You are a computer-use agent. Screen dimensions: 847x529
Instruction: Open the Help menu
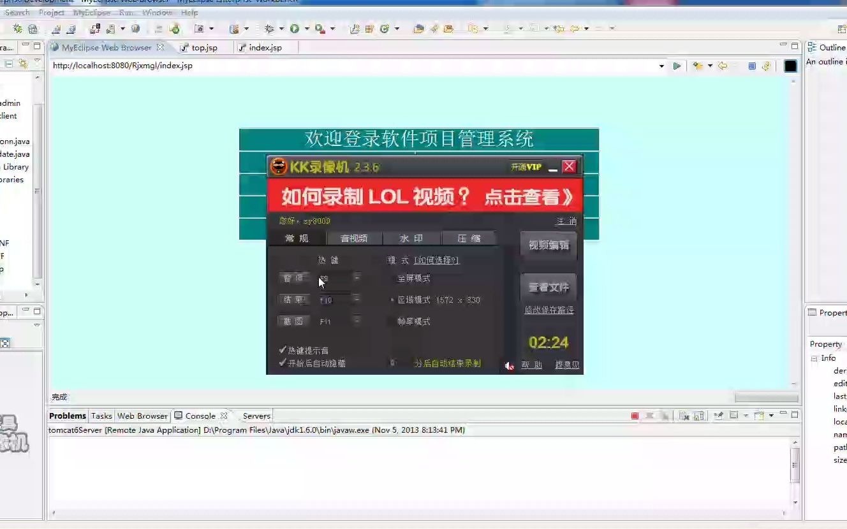coord(189,12)
